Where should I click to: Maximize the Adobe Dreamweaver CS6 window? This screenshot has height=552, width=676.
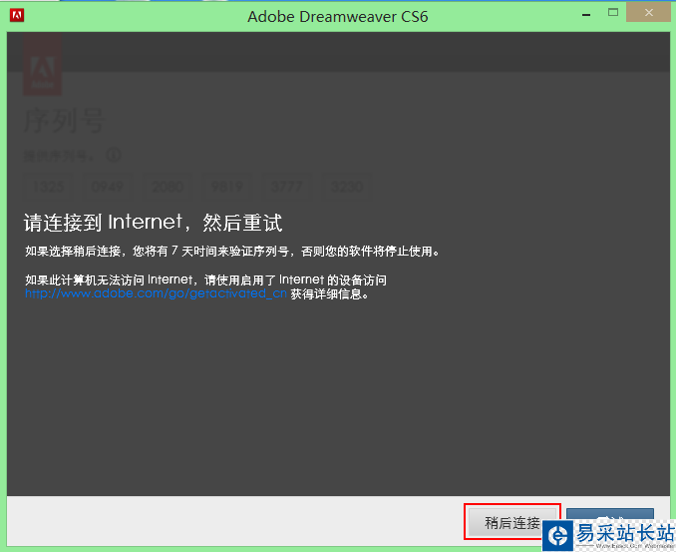click(612, 13)
